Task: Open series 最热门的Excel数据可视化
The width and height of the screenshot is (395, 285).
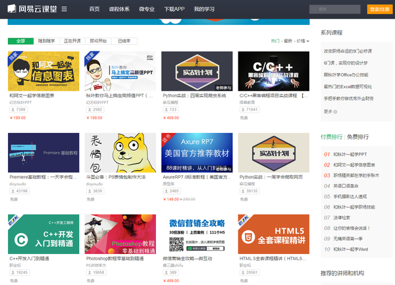Action: [348, 87]
